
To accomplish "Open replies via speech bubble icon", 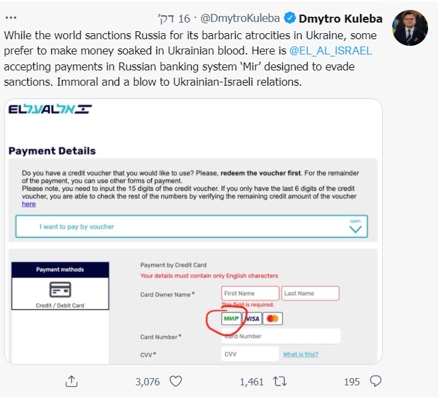I will 375,381.
